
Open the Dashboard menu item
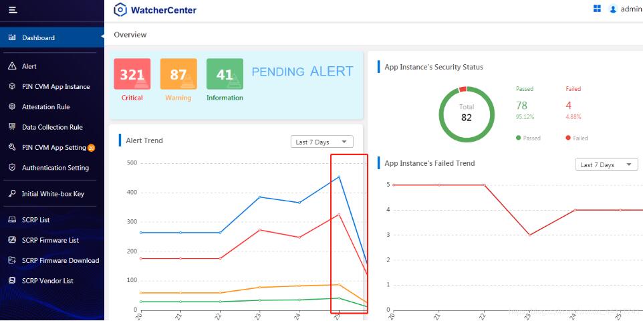[52, 37]
